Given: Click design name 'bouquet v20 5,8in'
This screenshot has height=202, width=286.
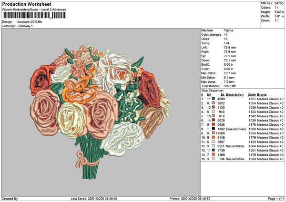Looking at the screenshot, I should [30, 22].
